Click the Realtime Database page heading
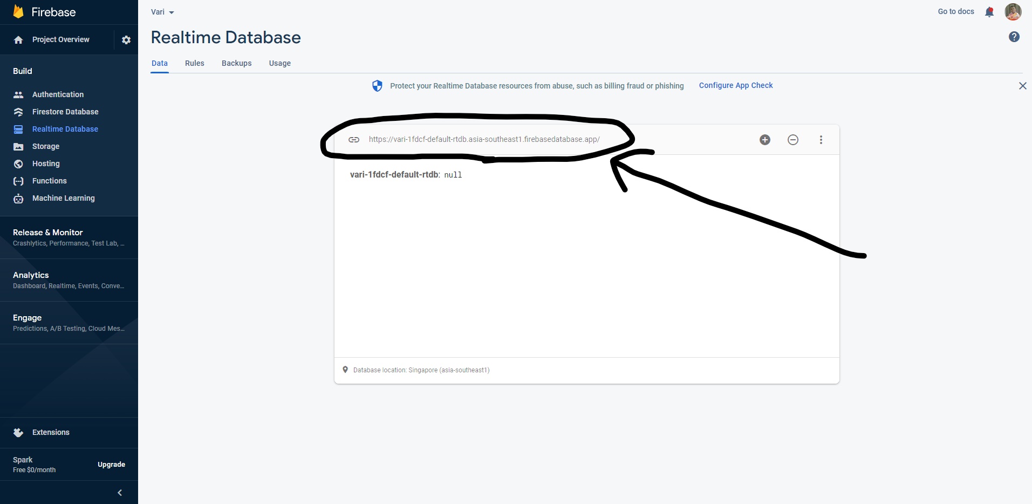This screenshot has width=1032, height=504. (226, 37)
